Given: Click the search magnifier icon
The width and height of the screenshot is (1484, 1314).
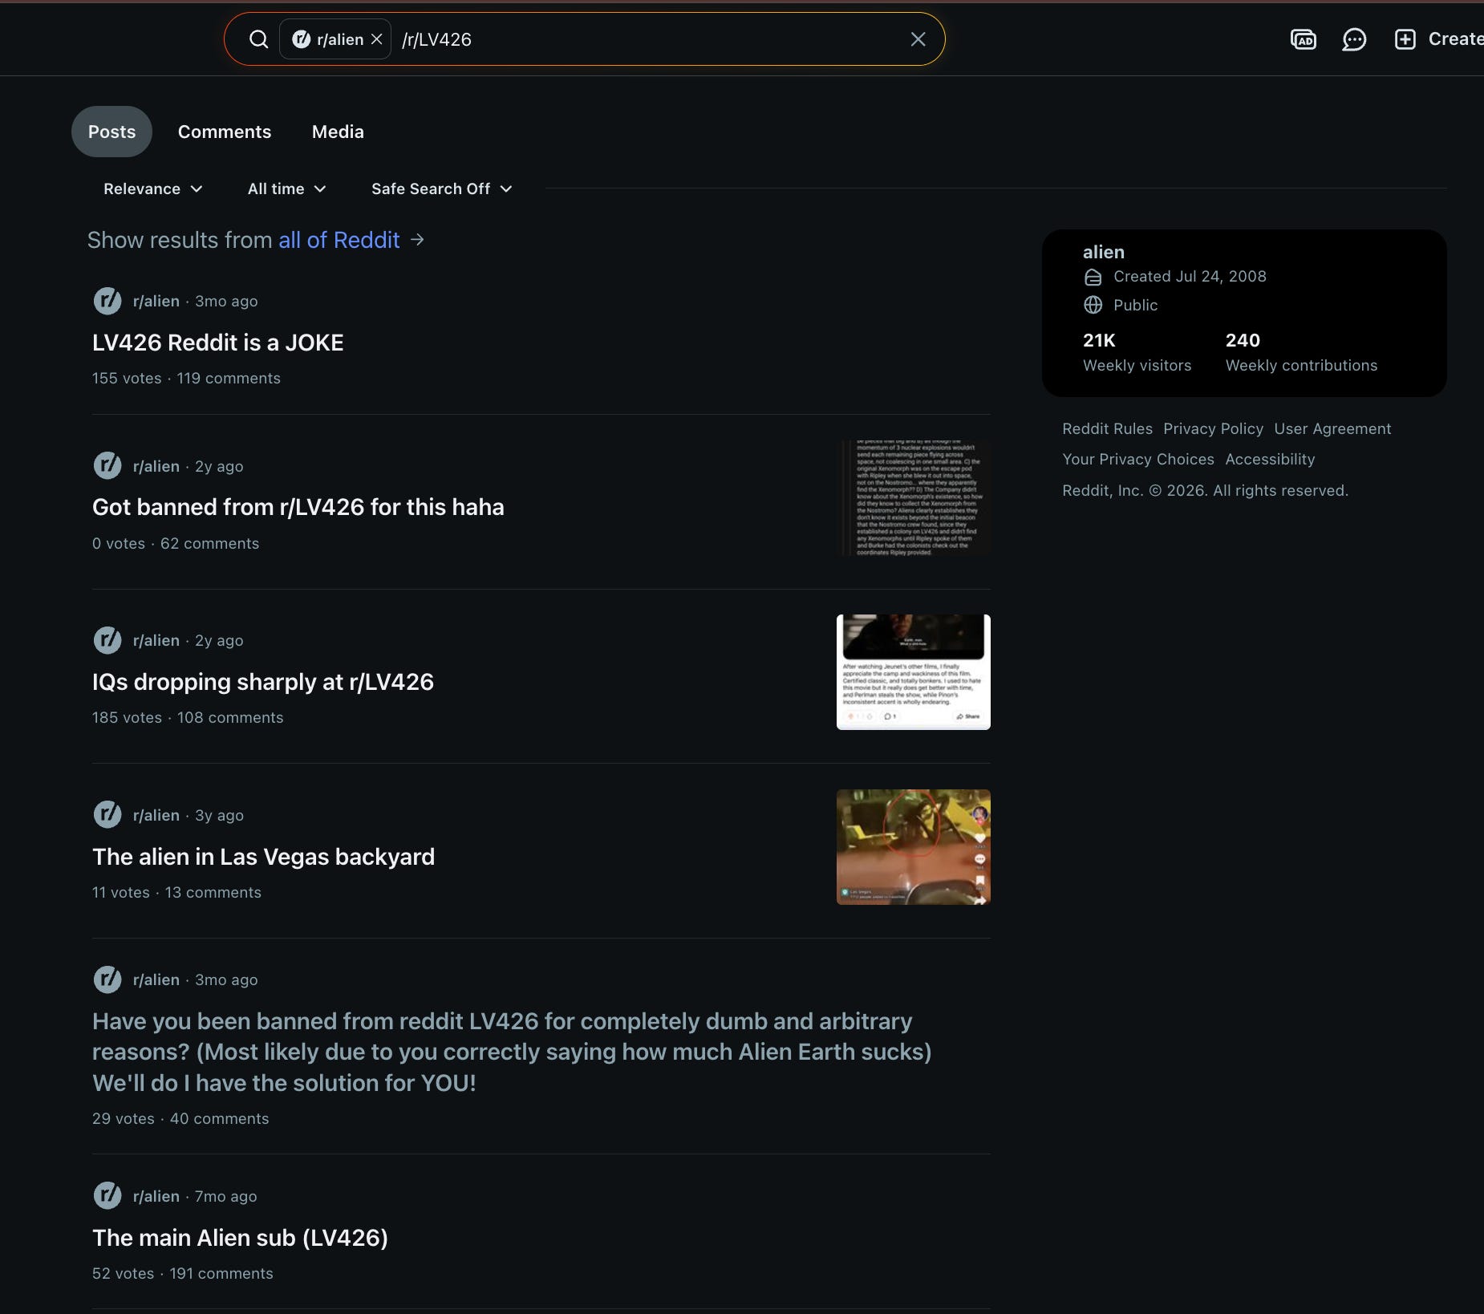Looking at the screenshot, I should point(258,39).
